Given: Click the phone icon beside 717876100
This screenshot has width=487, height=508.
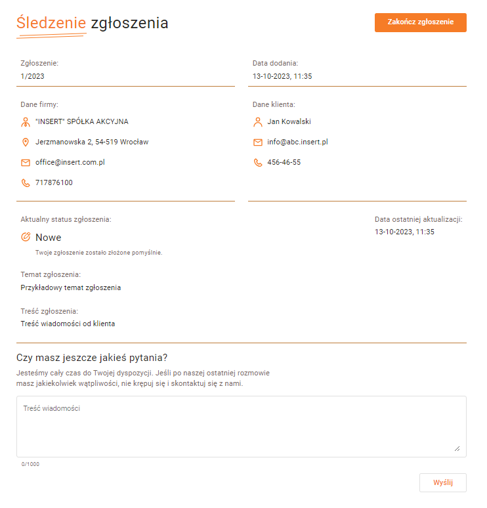Looking at the screenshot, I should [26, 183].
